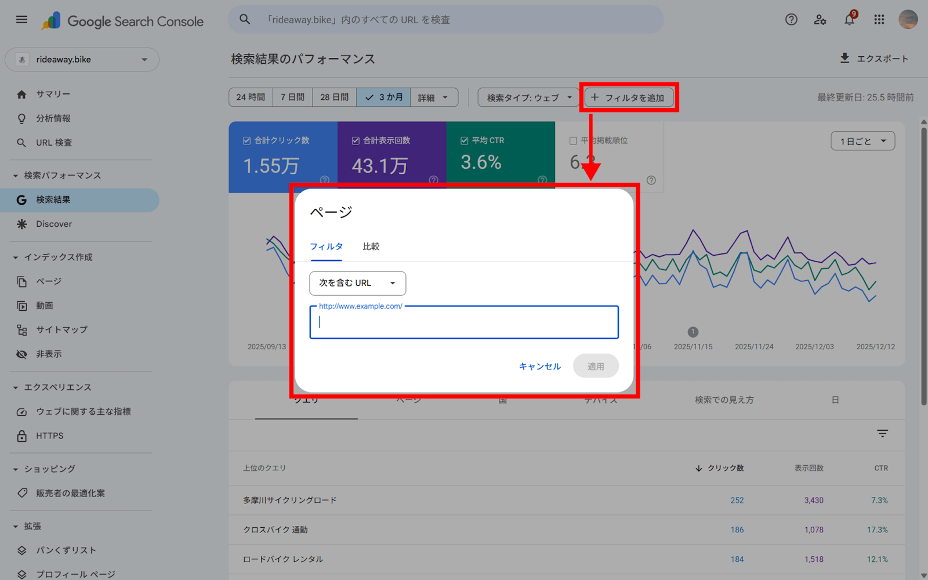Open the 検索タイプ: ウェブ selector

[527, 97]
